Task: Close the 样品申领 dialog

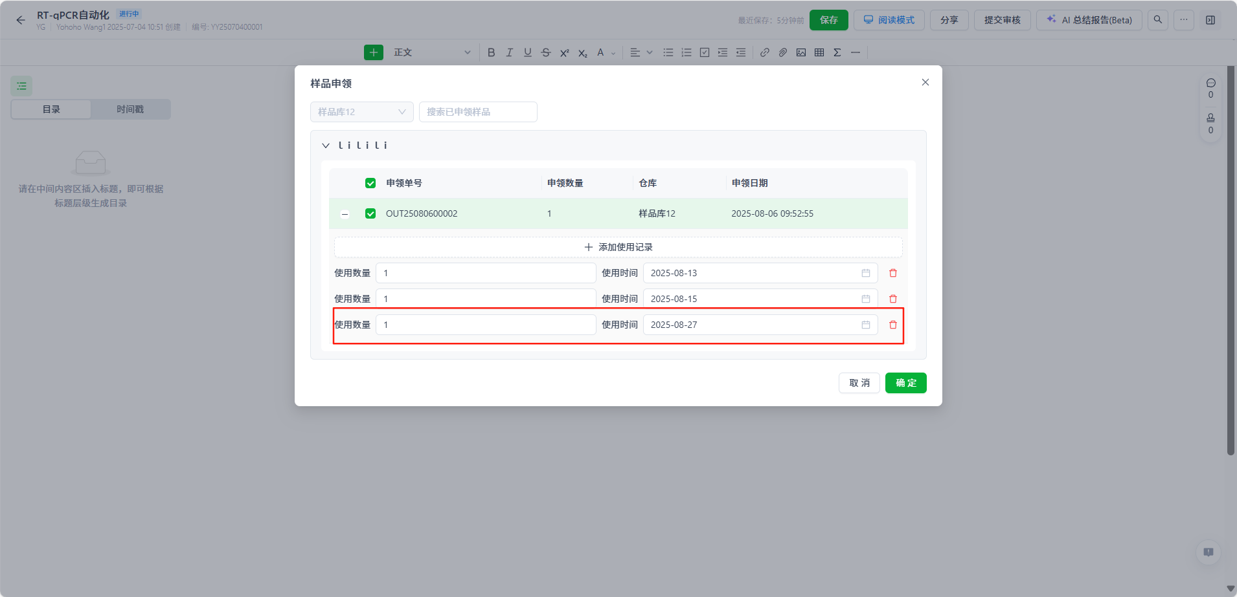Action: pyautogui.click(x=925, y=82)
